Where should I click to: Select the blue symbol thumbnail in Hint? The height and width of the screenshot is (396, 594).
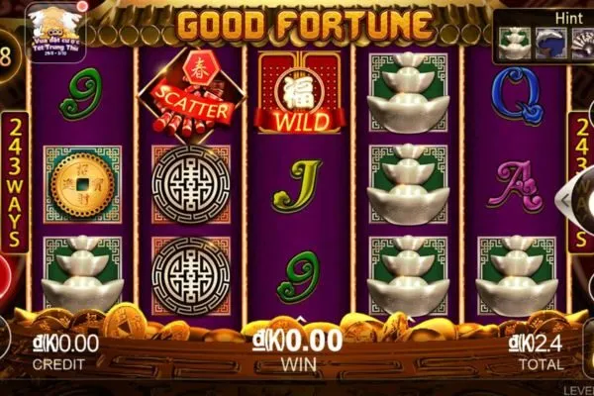(551, 44)
